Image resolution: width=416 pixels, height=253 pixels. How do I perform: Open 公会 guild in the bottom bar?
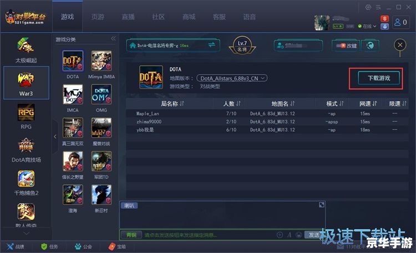[x=83, y=247]
